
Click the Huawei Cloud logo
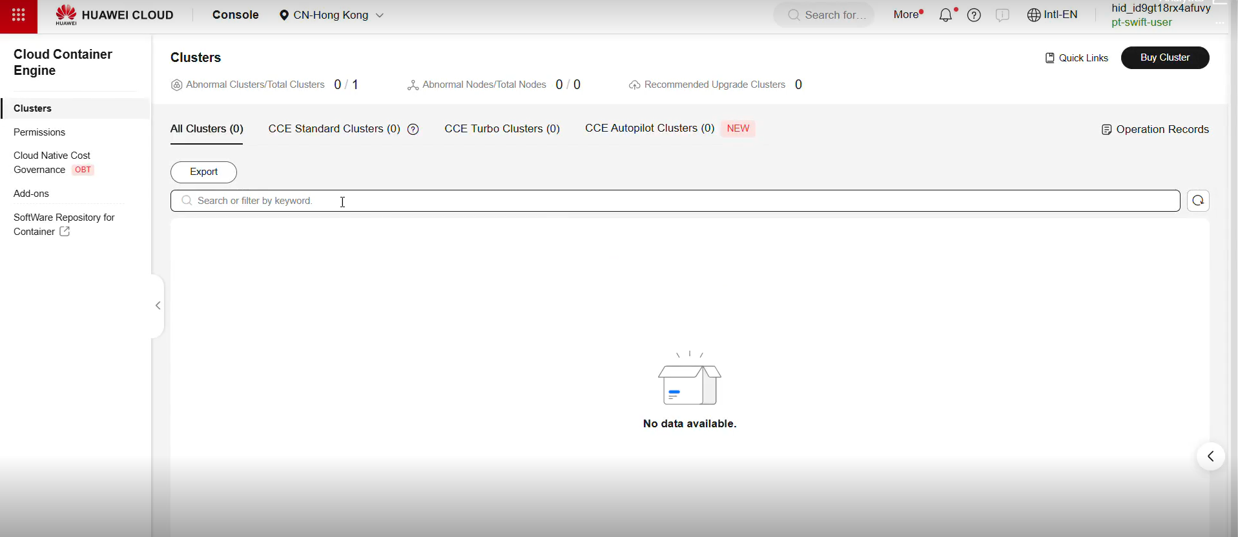[x=114, y=15]
